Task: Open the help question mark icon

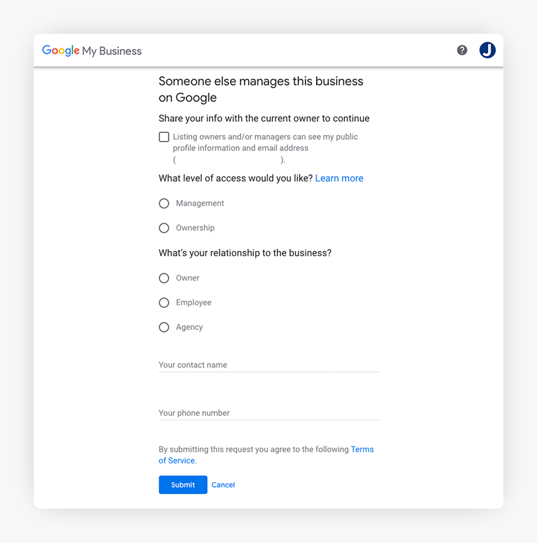Action: (462, 50)
